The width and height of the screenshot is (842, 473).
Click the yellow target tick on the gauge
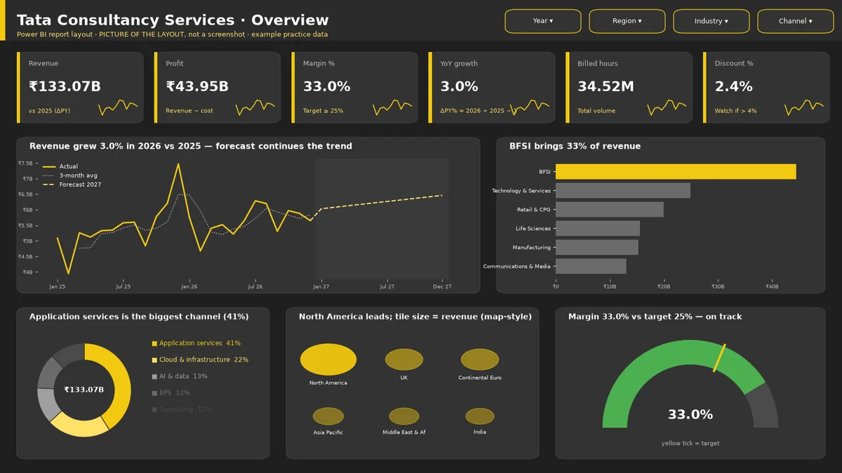click(720, 358)
